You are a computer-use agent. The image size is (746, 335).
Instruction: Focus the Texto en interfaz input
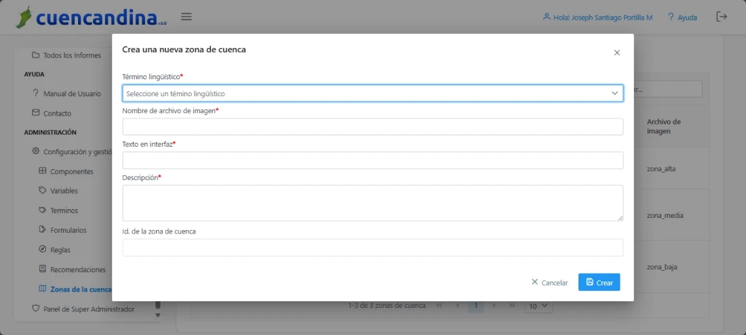point(372,160)
